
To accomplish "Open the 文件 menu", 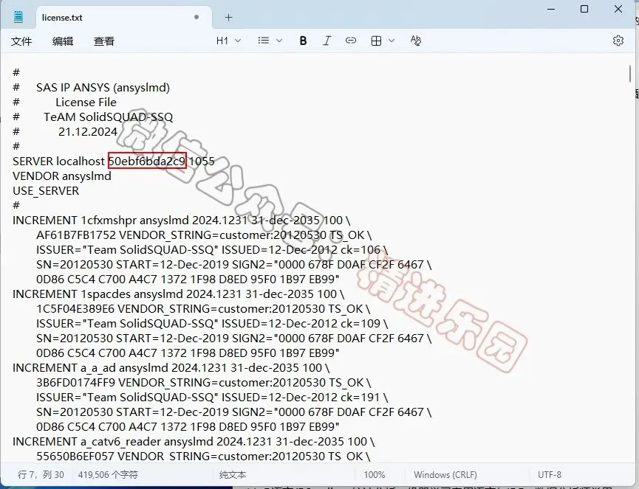I will click(21, 41).
